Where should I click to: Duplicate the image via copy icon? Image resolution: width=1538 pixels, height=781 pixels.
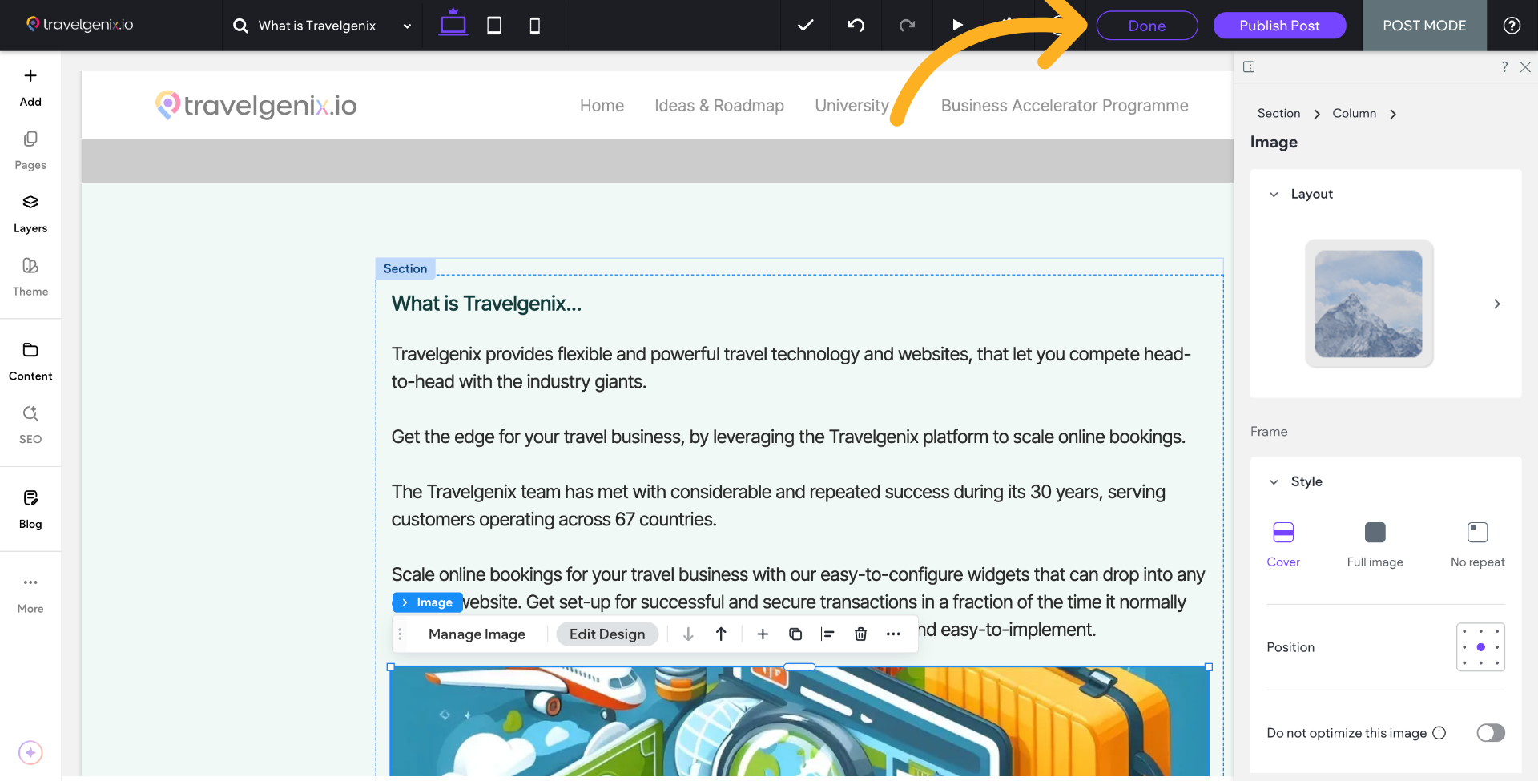(x=795, y=634)
